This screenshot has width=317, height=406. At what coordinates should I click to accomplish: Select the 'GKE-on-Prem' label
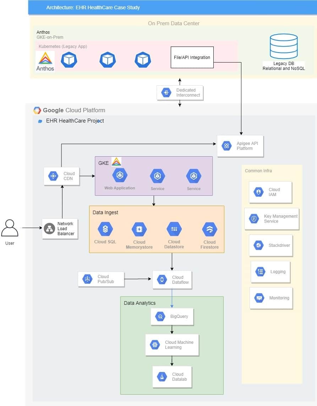pyautogui.click(x=50, y=37)
